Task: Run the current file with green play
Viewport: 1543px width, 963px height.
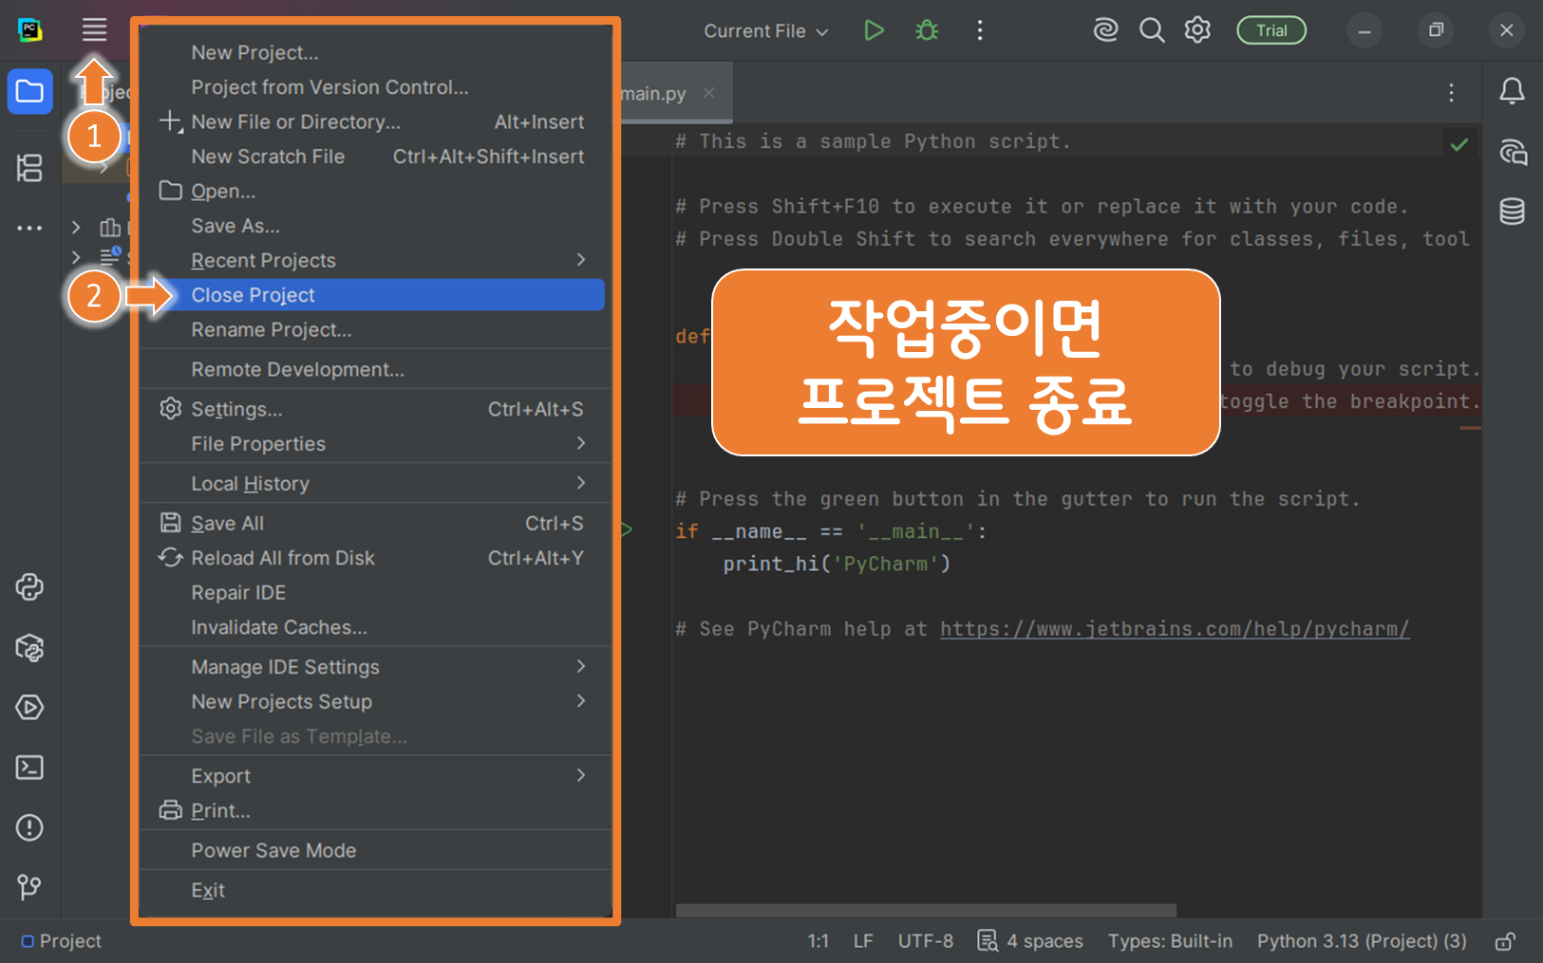Action: tap(875, 30)
